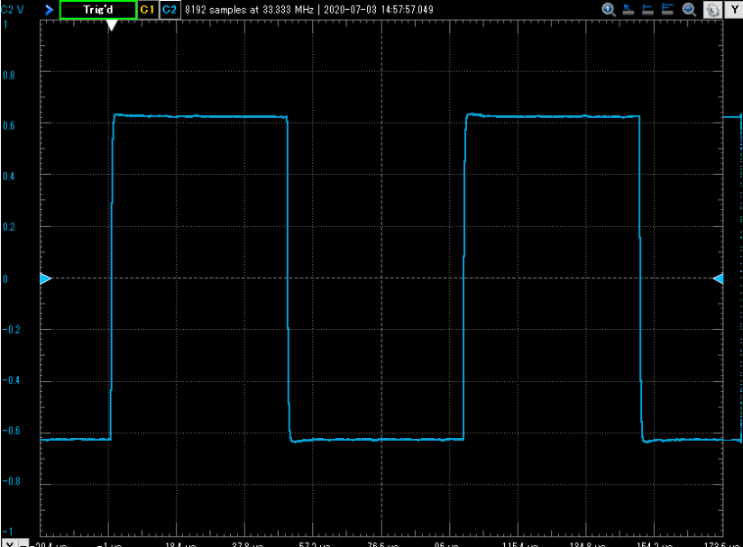Click the left blue zero-level arrow marker

coord(45,278)
